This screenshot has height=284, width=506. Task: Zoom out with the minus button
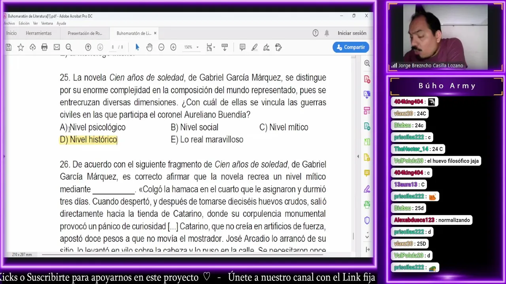(161, 47)
